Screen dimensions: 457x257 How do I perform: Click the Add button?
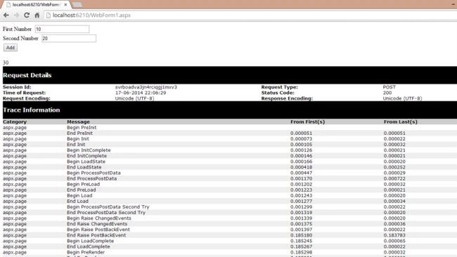click(x=11, y=48)
